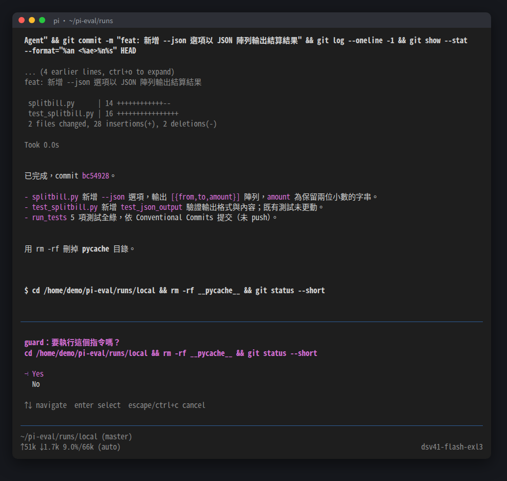Click the grey feat: 新增 --json output line
The height and width of the screenshot is (481, 507).
pyautogui.click(x=113, y=82)
